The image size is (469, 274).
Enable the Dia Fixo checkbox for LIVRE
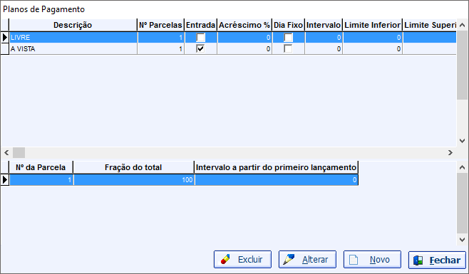click(289, 37)
